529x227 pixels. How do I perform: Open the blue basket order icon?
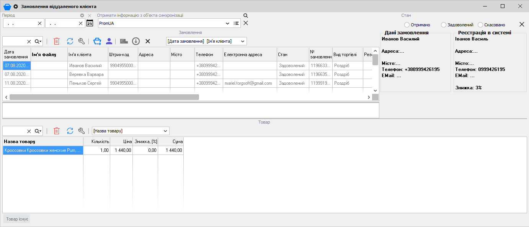(97, 41)
